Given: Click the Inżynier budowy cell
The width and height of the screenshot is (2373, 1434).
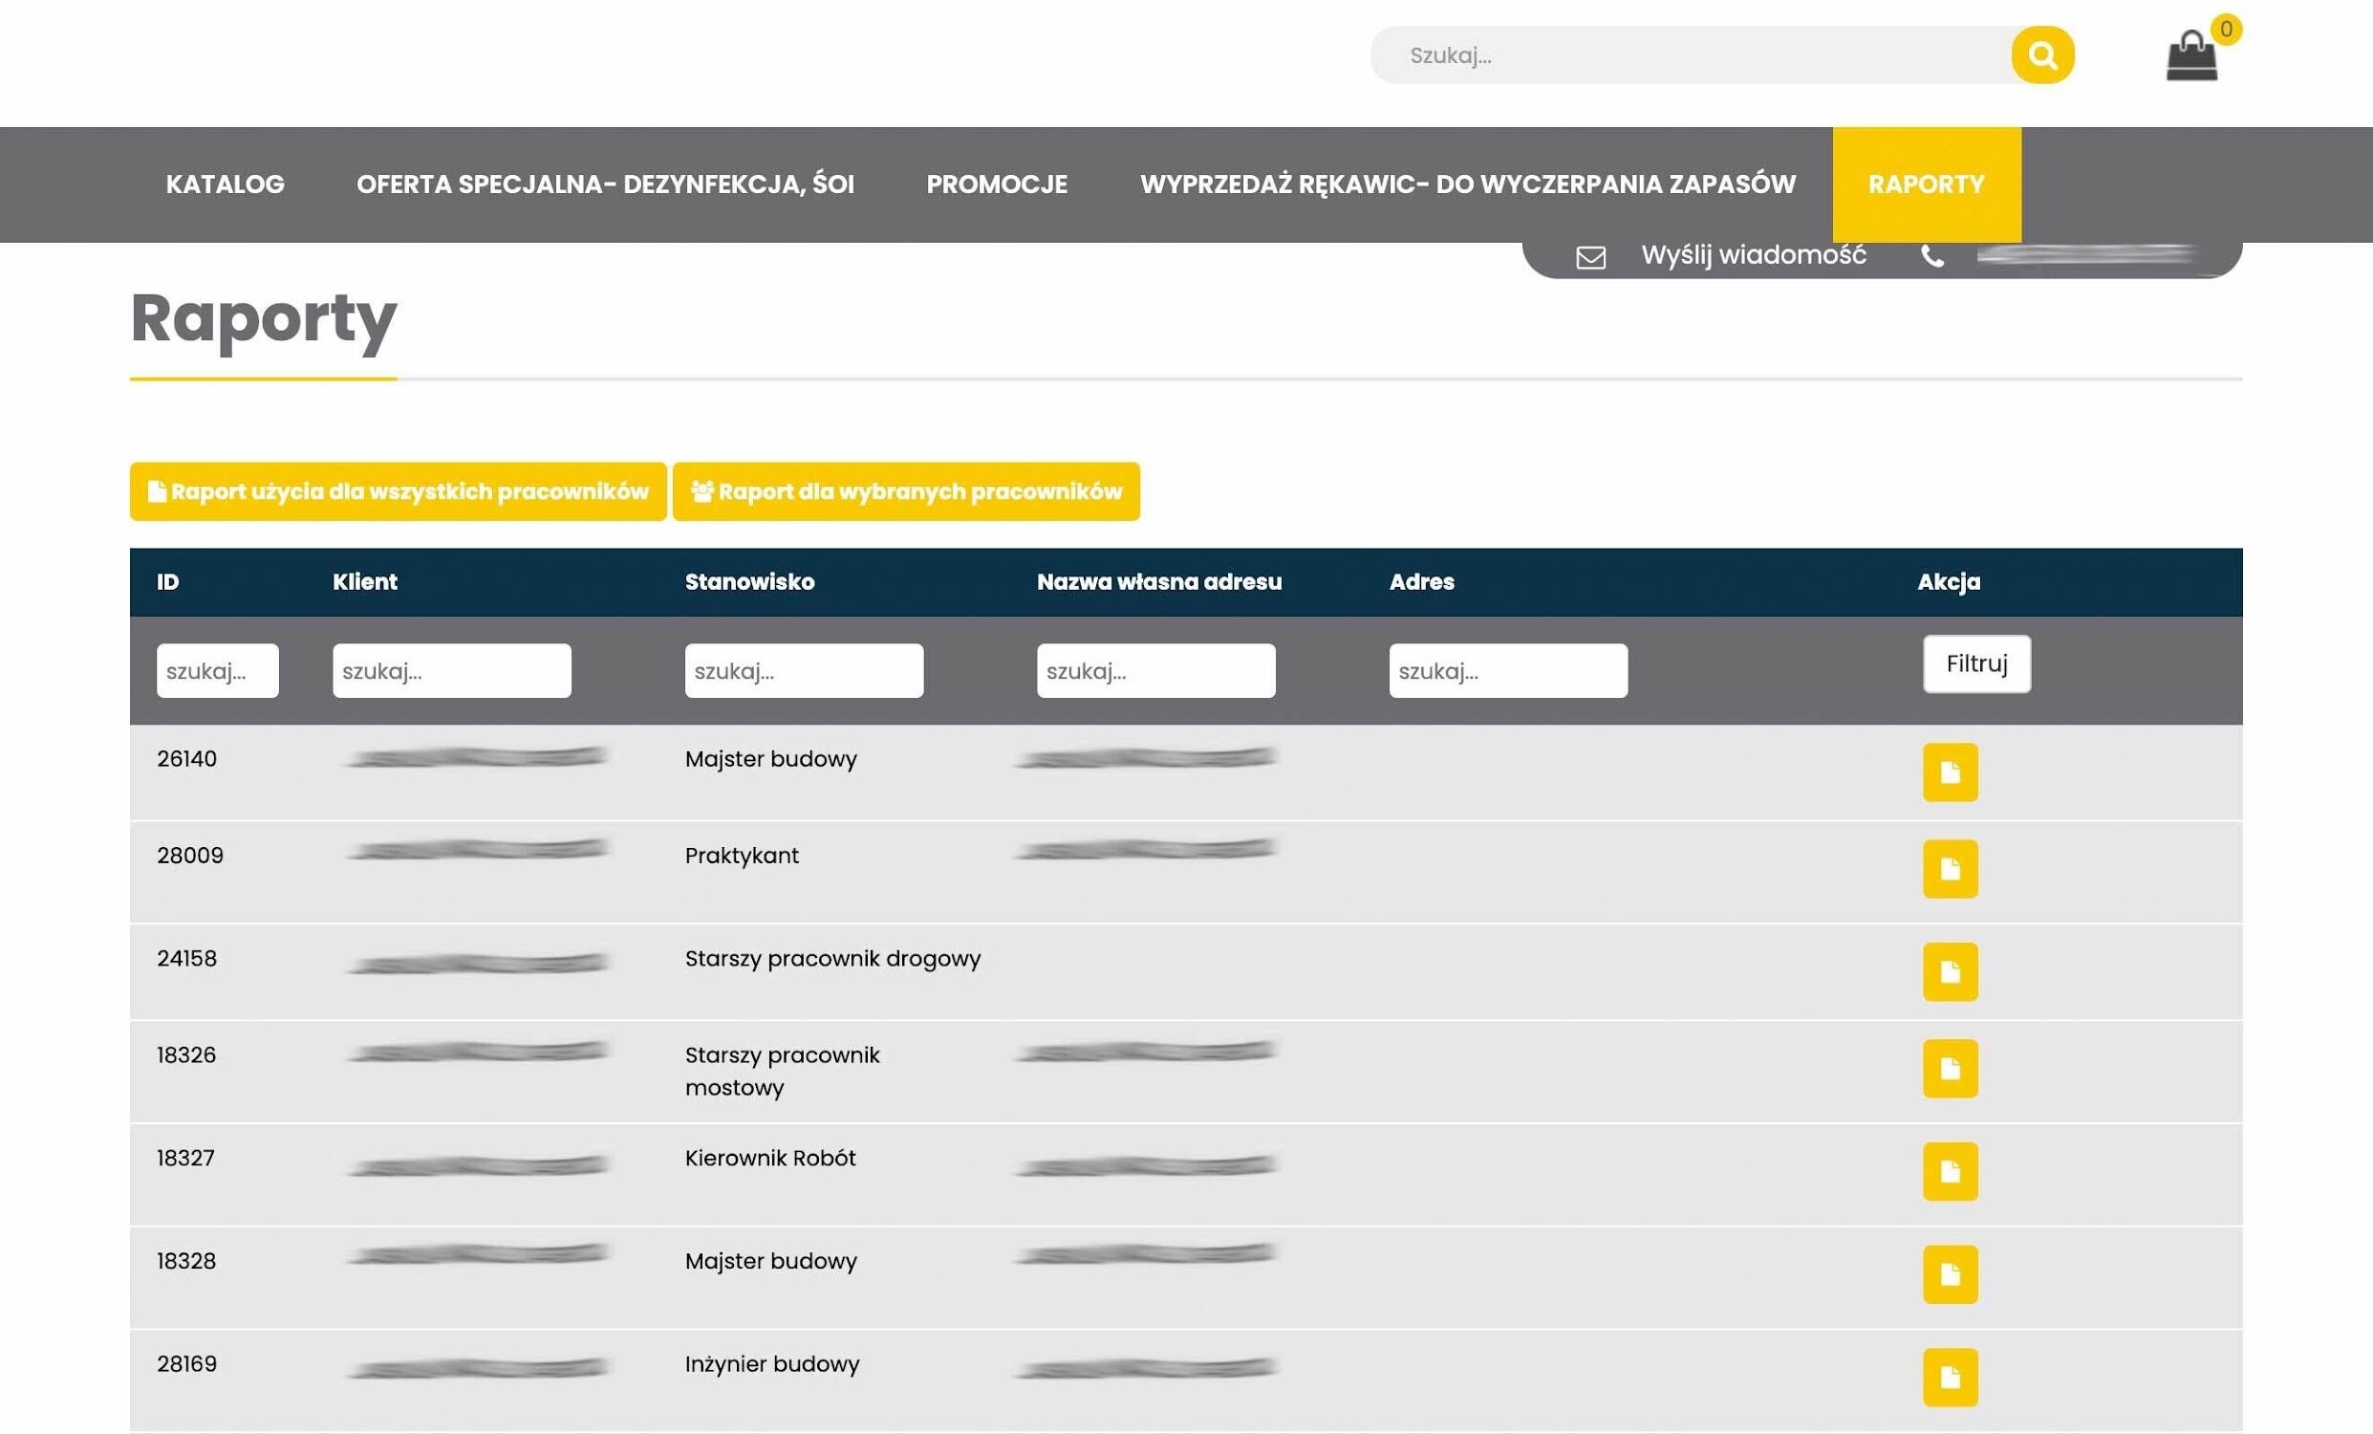Looking at the screenshot, I should click(771, 1362).
